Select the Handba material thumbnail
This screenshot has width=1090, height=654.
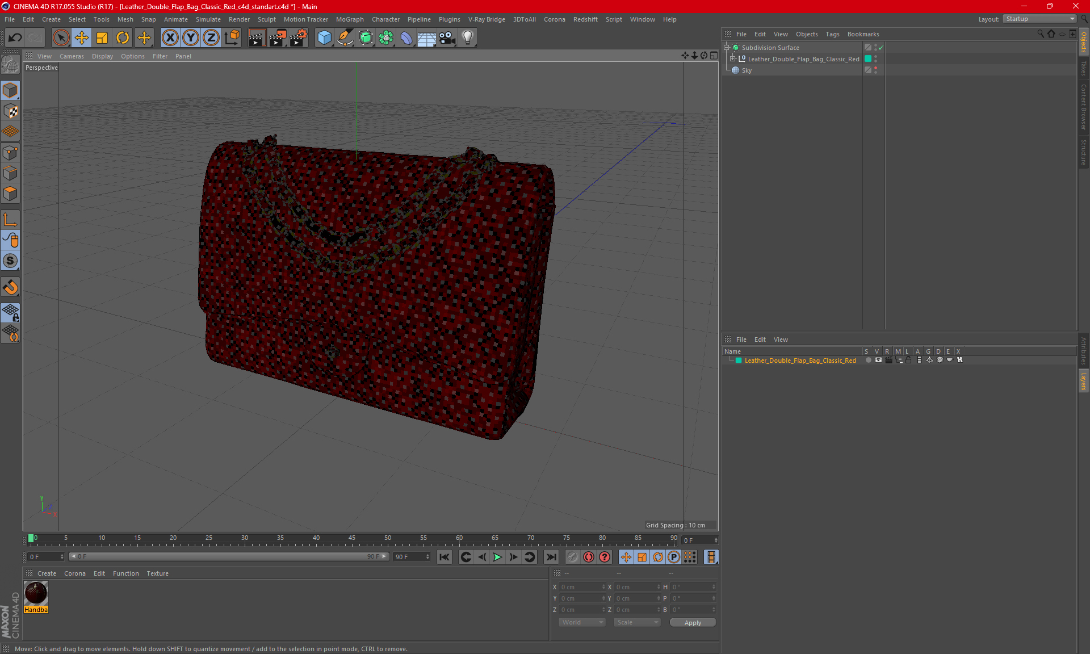pos(36,593)
